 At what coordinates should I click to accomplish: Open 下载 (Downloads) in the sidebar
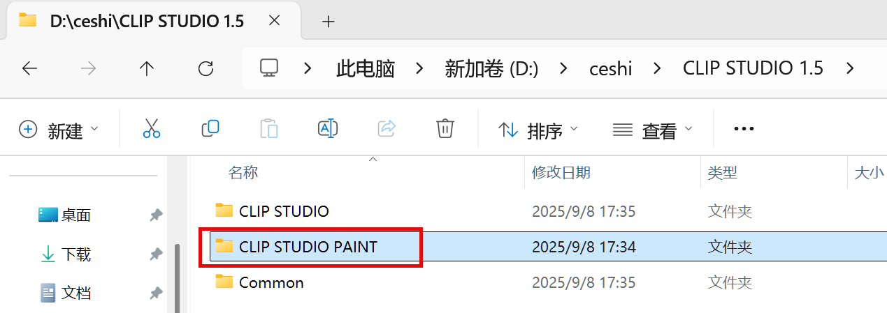(75, 254)
